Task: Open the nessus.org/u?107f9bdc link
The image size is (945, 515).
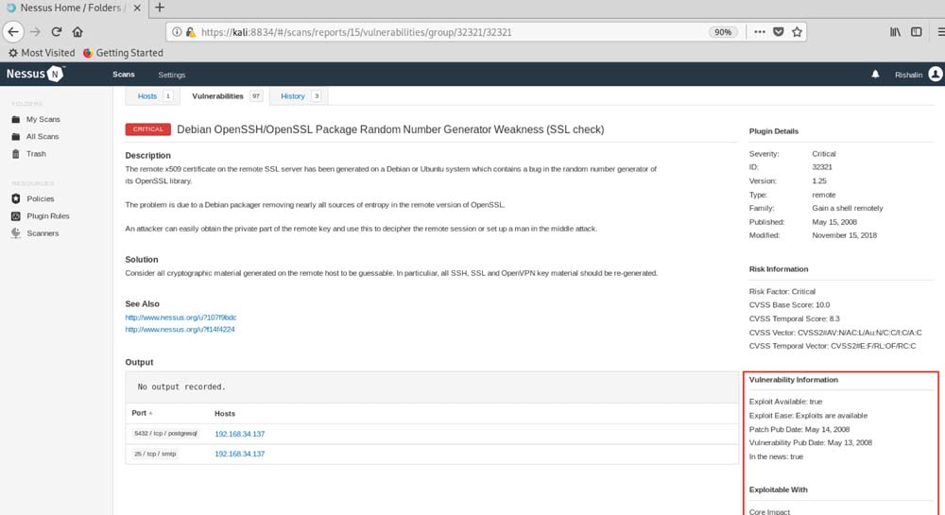Action: point(180,318)
